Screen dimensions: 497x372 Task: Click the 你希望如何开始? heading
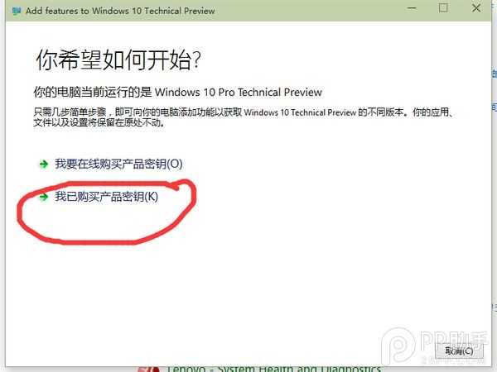(x=119, y=60)
